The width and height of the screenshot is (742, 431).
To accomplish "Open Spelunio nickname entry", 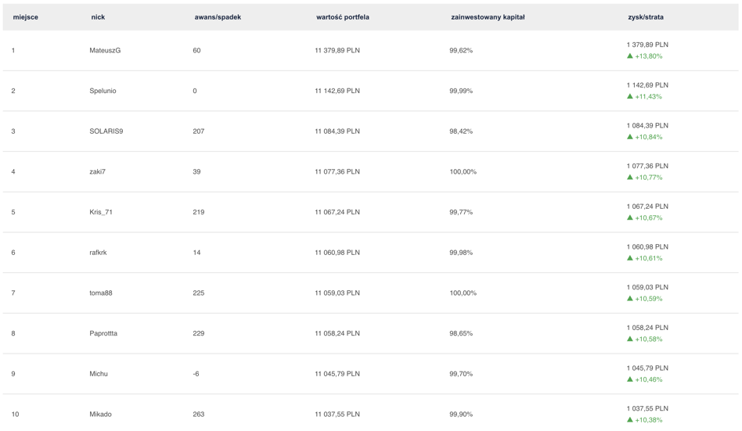I will [x=103, y=91].
